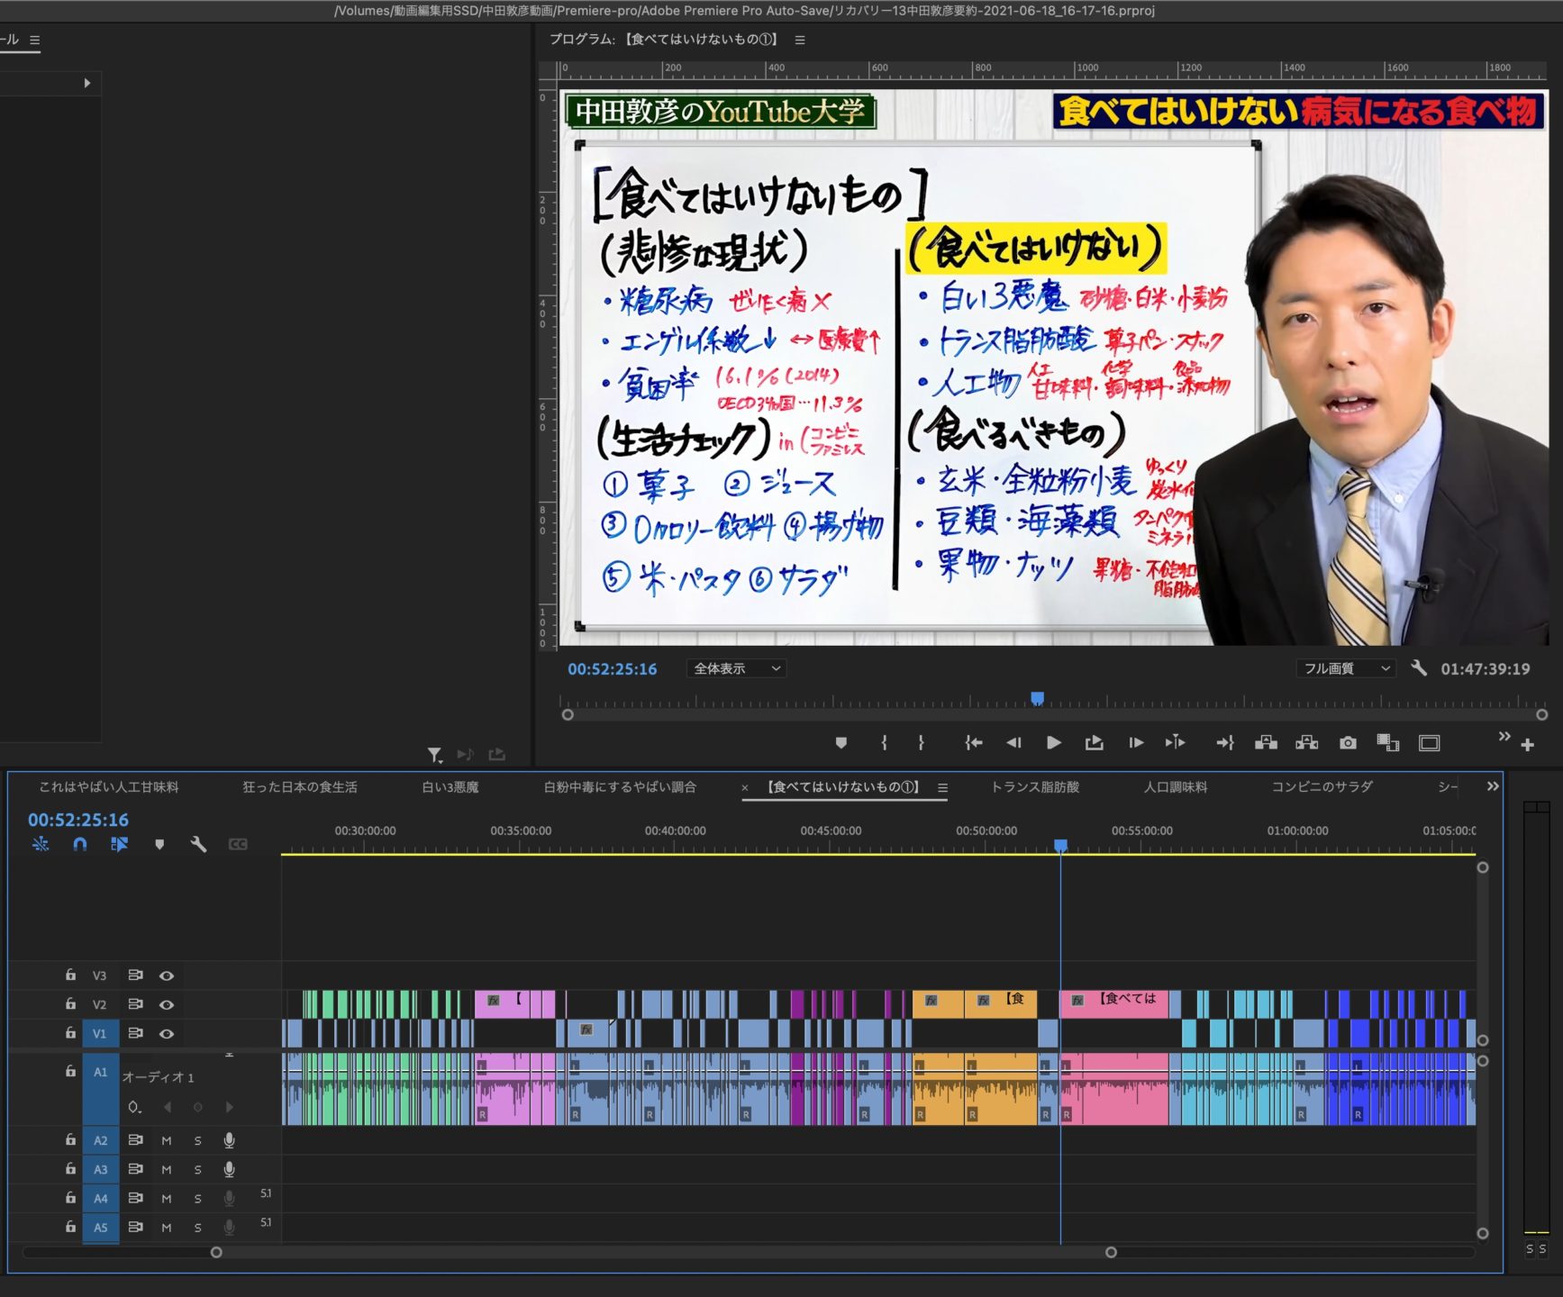Click the Mark Out bracket button
This screenshot has width=1563, height=1297.
tap(921, 743)
